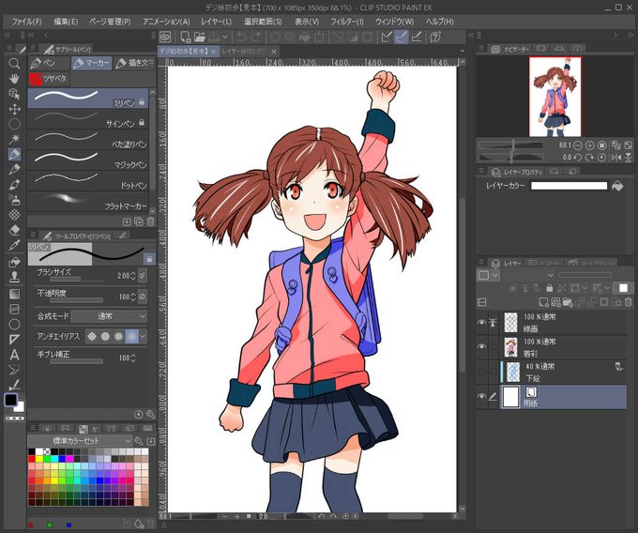Click navigator zoom in plus icon
This screenshot has height=533, width=638.
pyautogui.click(x=589, y=145)
